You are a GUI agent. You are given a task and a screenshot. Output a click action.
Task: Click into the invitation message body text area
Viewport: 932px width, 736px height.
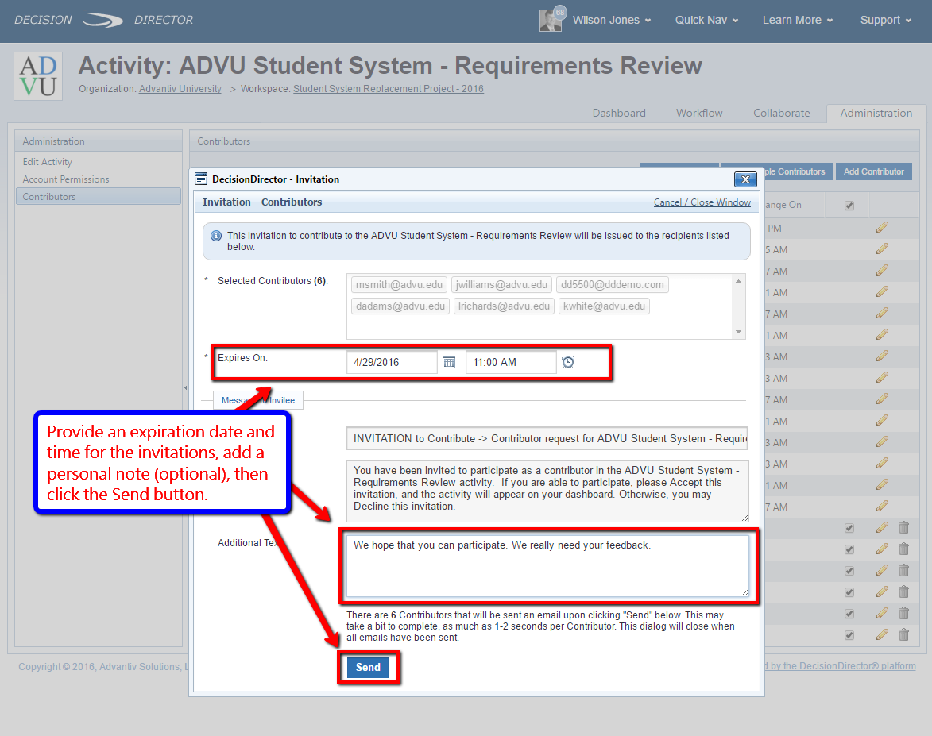point(547,491)
